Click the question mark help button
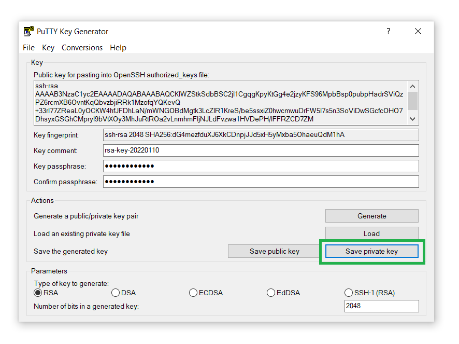The image size is (459, 344). pos(388,31)
